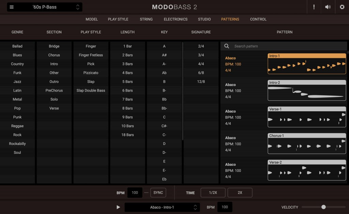Click the pattern search magnifier icon
This screenshot has height=214, width=349.
[227, 46]
